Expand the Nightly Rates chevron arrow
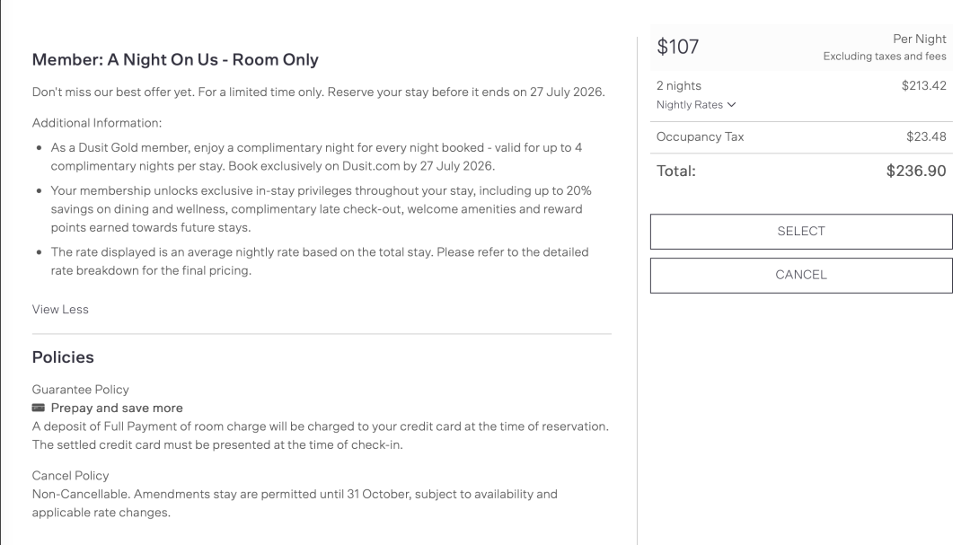The height and width of the screenshot is (545, 970). coord(732,104)
